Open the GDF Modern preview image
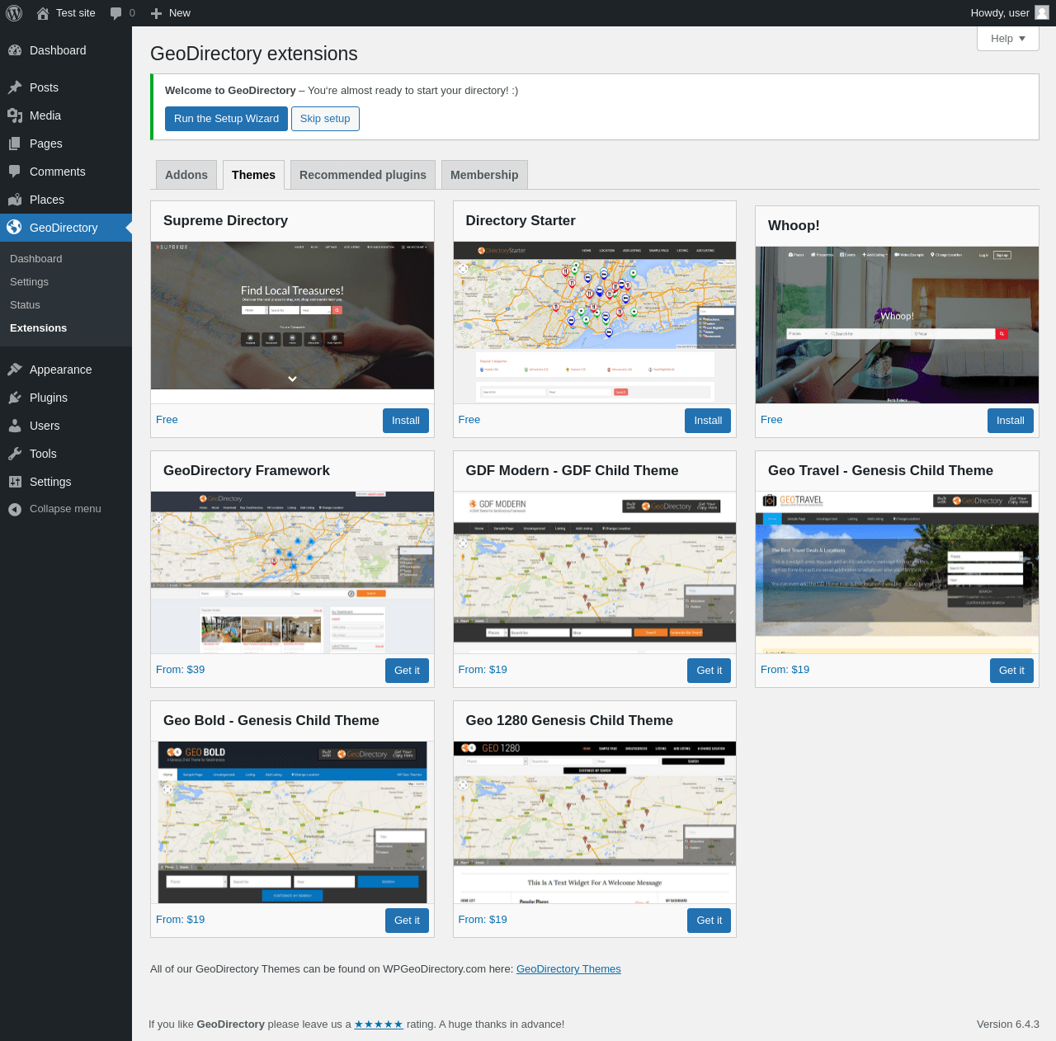 pyautogui.click(x=595, y=572)
